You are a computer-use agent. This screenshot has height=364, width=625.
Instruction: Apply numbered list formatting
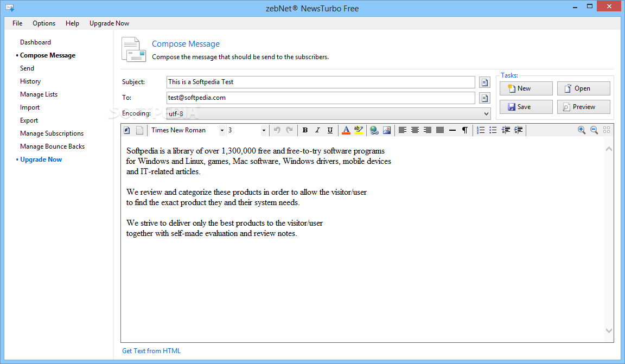point(481,130)
